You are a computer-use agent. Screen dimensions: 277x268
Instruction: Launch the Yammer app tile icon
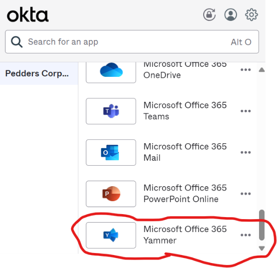(x=111, y=235)
